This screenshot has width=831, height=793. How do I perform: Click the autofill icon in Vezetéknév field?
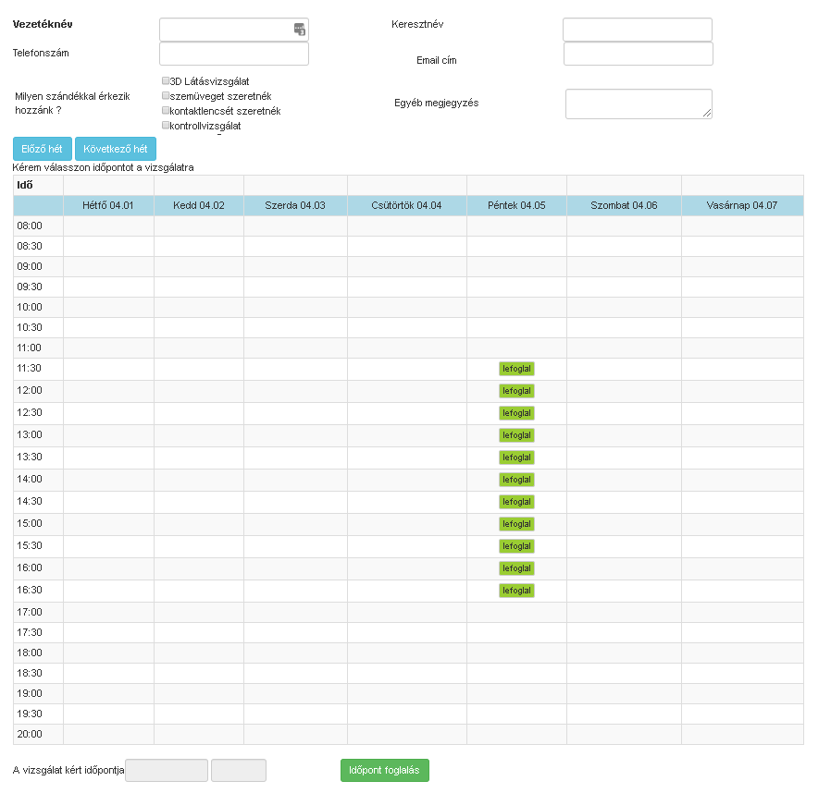coord(300,30)
